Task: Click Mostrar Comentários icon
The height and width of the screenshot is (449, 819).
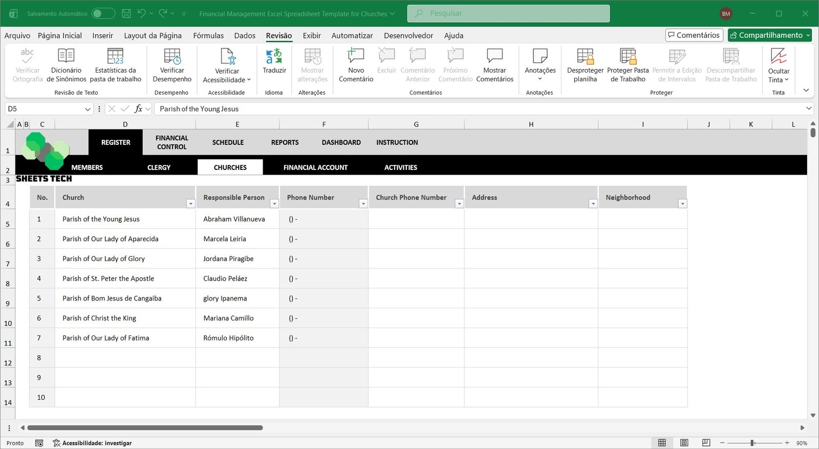Action: click(494, 65)
